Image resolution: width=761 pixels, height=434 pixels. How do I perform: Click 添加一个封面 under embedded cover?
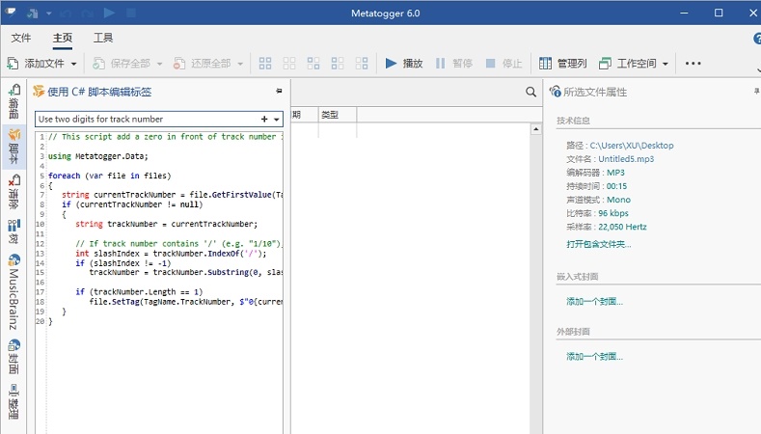[x=594, y=301]
